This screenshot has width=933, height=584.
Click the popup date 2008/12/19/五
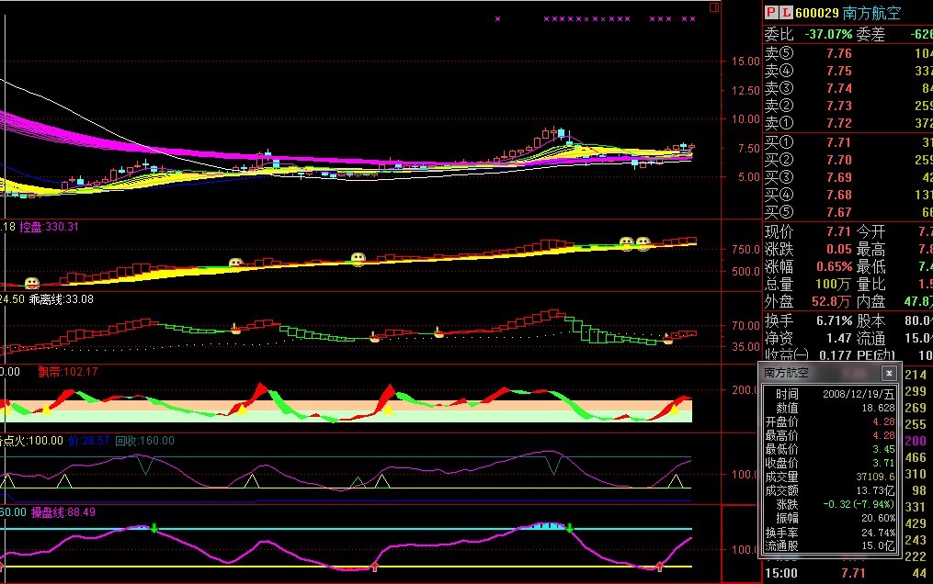pos(858,395)
